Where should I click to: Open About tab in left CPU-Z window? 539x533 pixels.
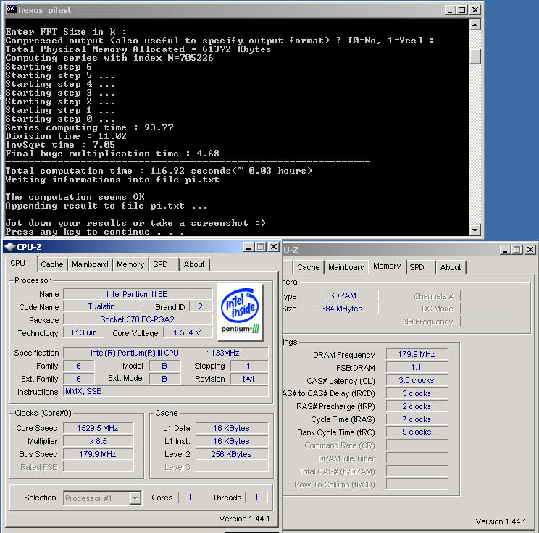[x=194, y=264]
